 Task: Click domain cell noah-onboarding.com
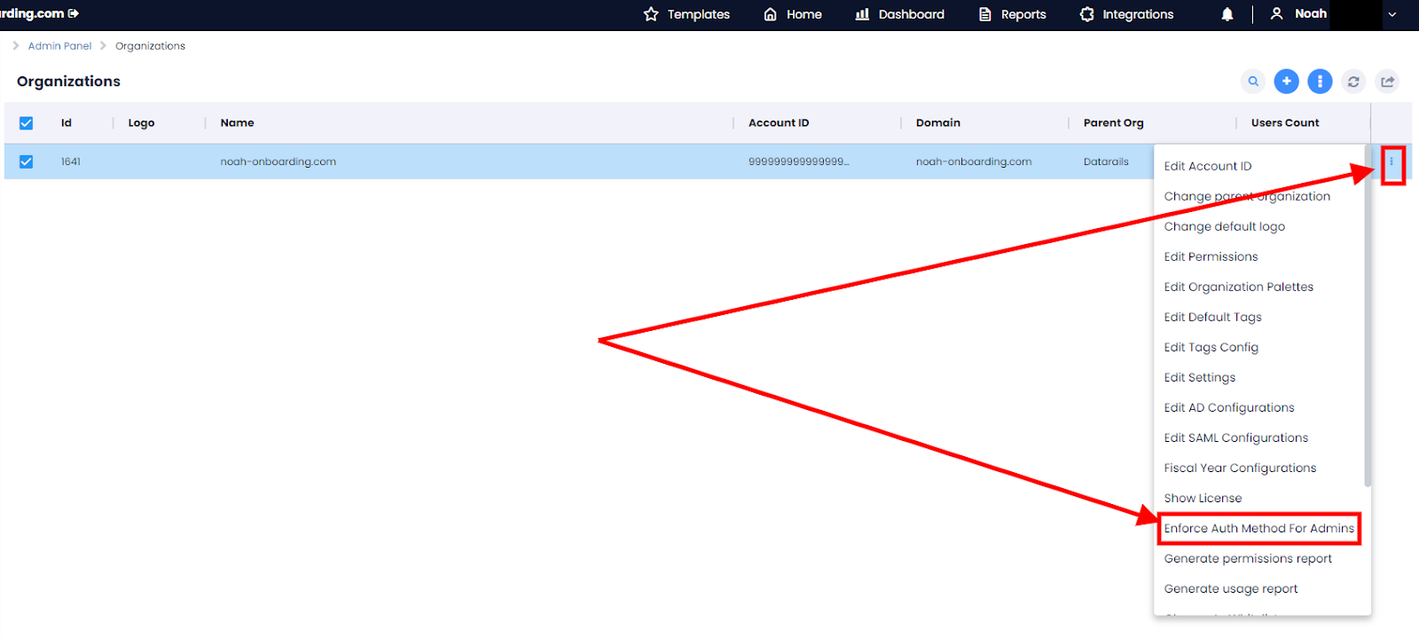[x=973, y=161]
